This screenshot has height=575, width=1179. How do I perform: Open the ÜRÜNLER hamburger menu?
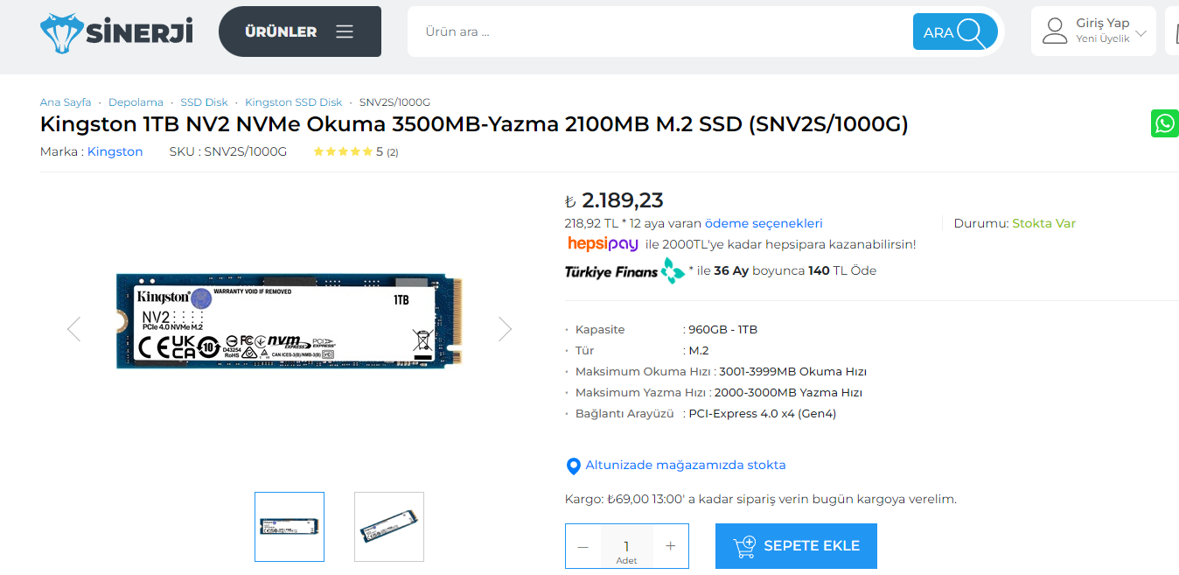click(300, 32)
